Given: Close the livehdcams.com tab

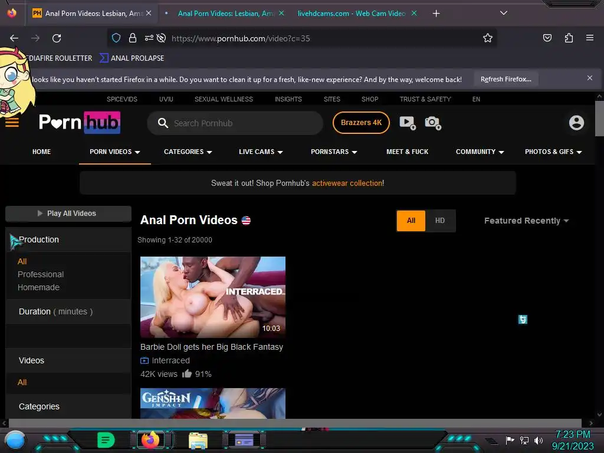Looking at the screenshot, I should pos(414,13).
